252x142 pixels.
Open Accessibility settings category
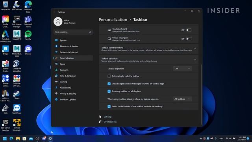(x=73, y=88)
